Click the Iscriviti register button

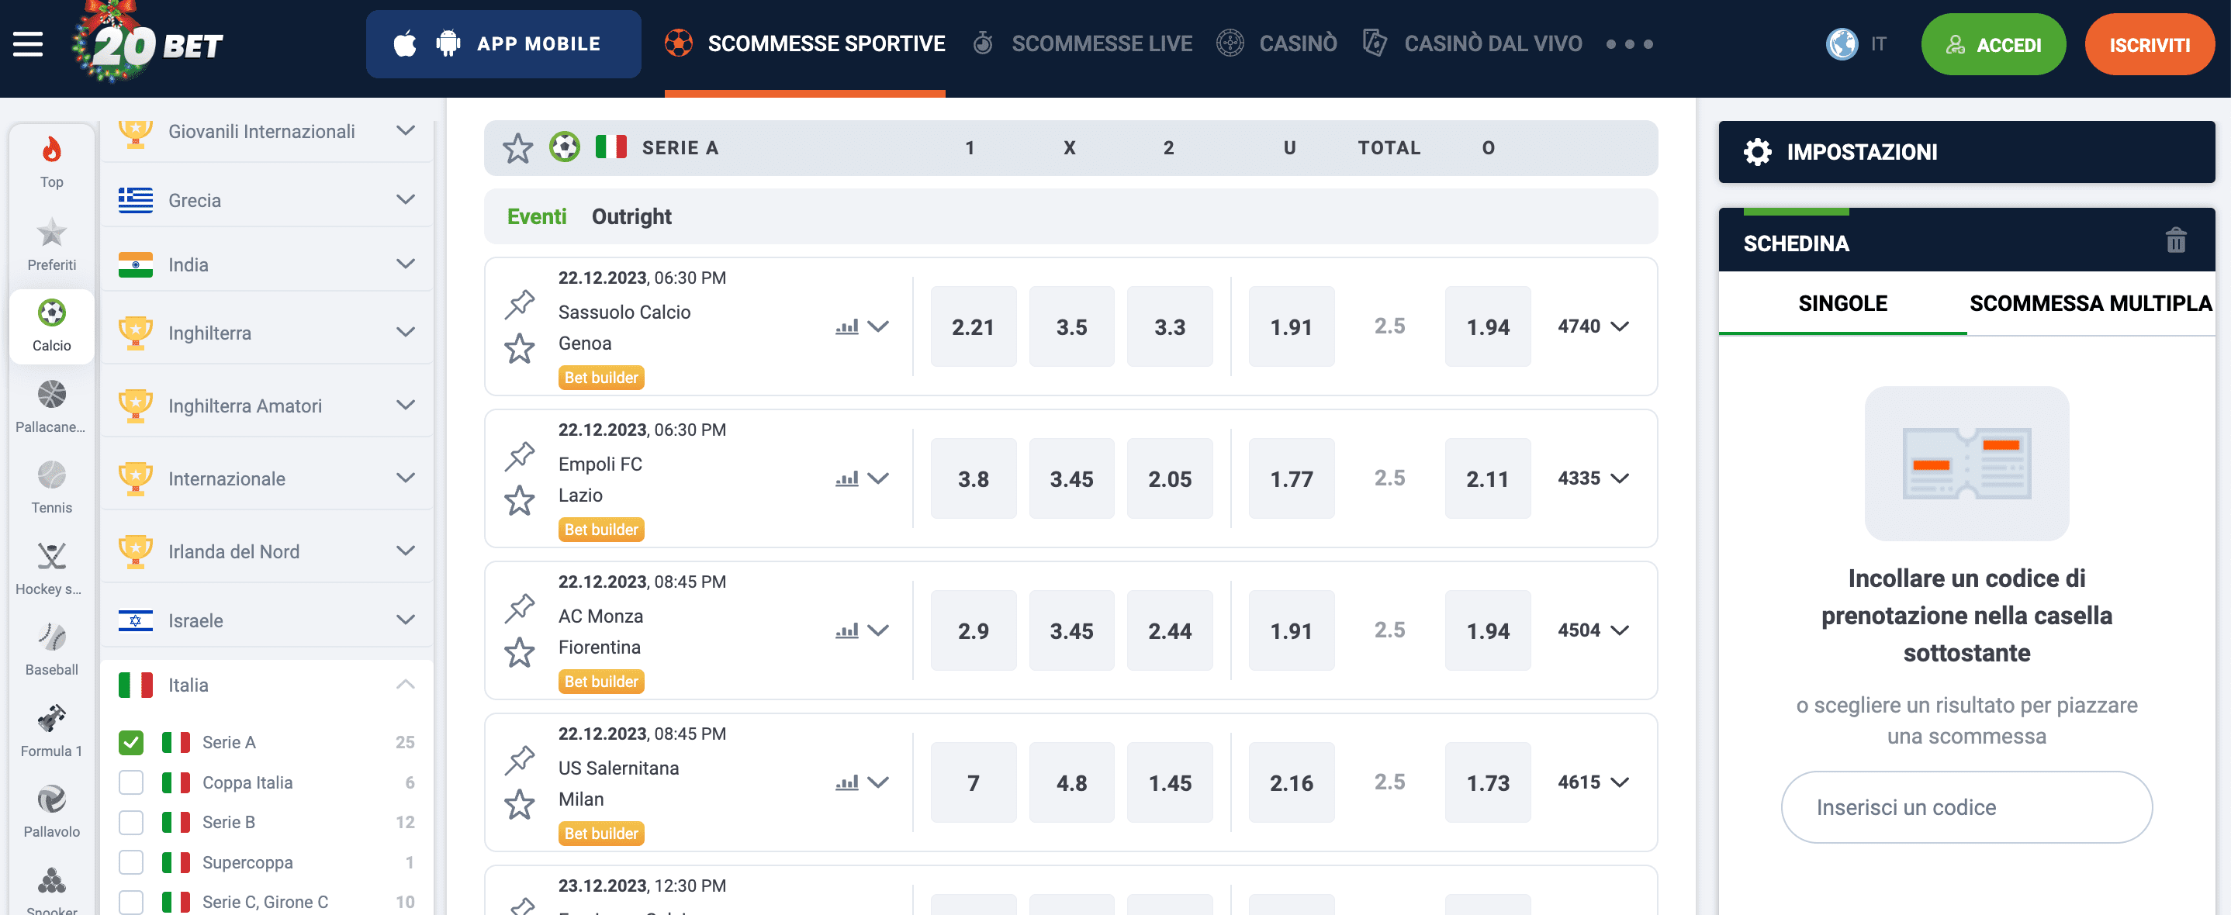tap(2150, 44)
